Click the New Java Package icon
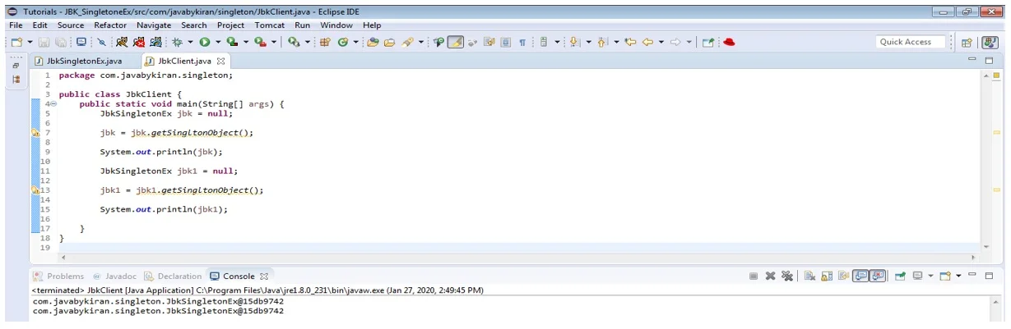1011x329 pixels. [x=323, y=42]
